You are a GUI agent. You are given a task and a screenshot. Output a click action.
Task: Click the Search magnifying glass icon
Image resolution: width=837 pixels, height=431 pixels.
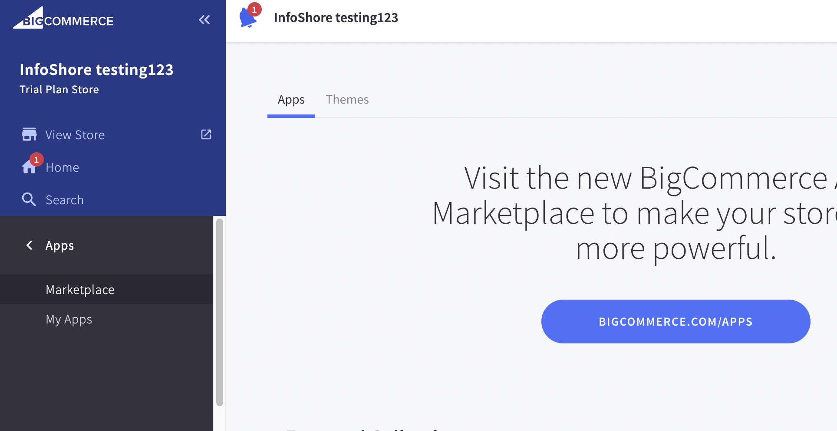[29, 199]
